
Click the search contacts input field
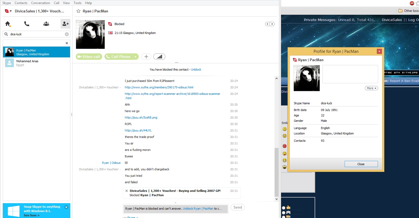click(37, 34)
